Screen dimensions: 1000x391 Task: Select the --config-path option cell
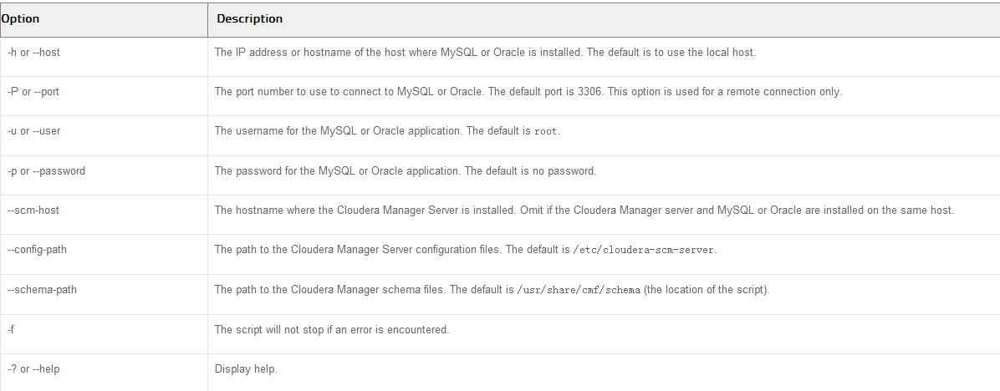104,254
